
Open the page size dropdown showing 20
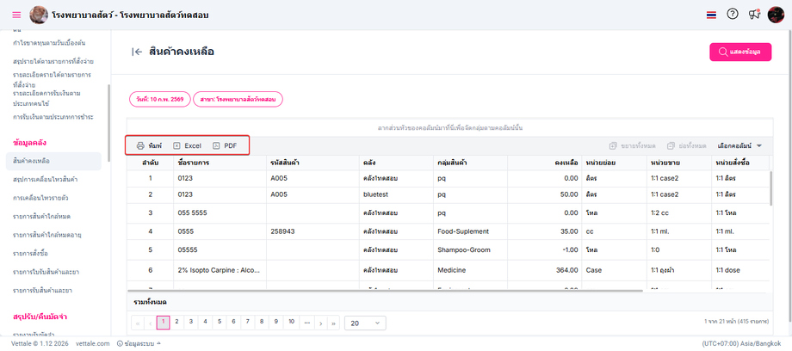point(363,323)
